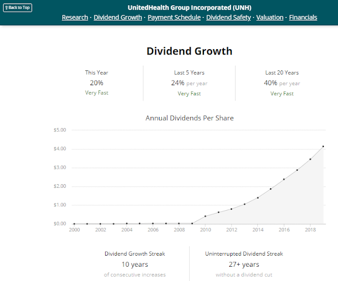Select the This Year label
The height and width of the screenshot is (281, 338).
pyautogui.click(x=97, y=72)
